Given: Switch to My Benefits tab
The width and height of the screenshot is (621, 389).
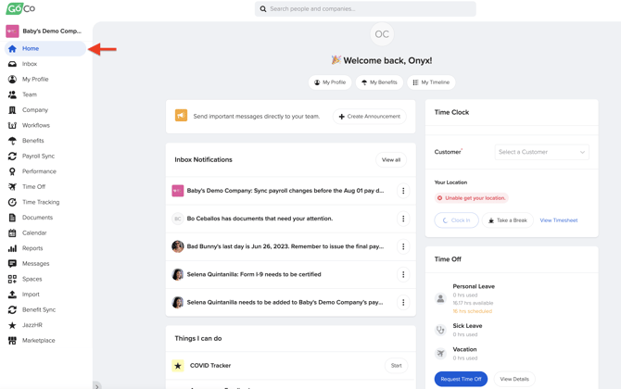Looking at the screenshot, I should point(379,82).
